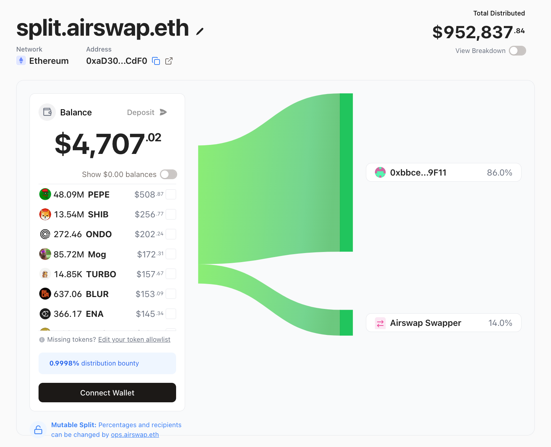This screenshot has height=447, width=551.
Task: Click the Connect Wallet button
Action: (x=107, y=393)
